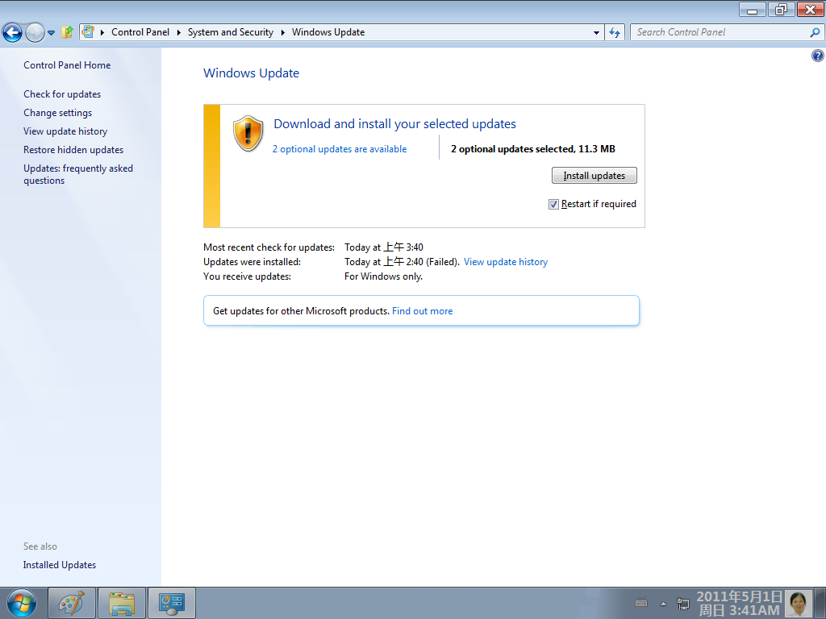The width and height of the screenshot is (826, 619).
Task: Open Control Panel Home
Action: tap(67, 65)
